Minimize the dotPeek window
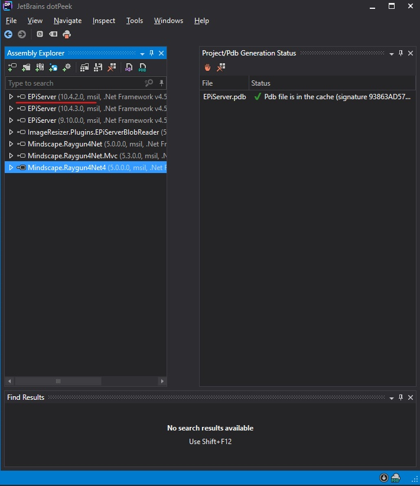The height and width of the screenshot is (486, 420). click(373, 6)
